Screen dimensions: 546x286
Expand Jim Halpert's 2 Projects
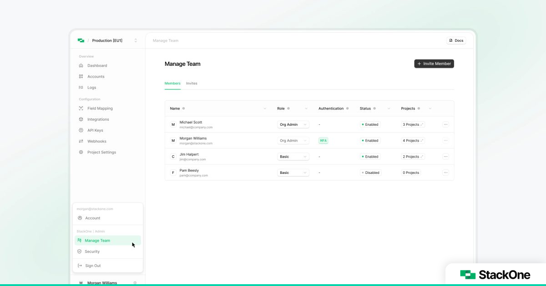click(x=413, y=157)
